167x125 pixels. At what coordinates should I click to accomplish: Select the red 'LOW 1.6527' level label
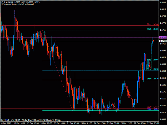pos(153,107)
